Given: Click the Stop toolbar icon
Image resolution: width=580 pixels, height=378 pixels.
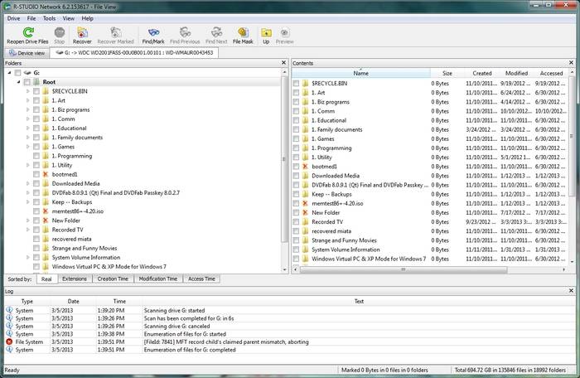Looking at the screenshot, I should click(59, 33).
